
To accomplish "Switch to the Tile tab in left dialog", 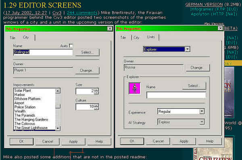I will coord(13,38).
